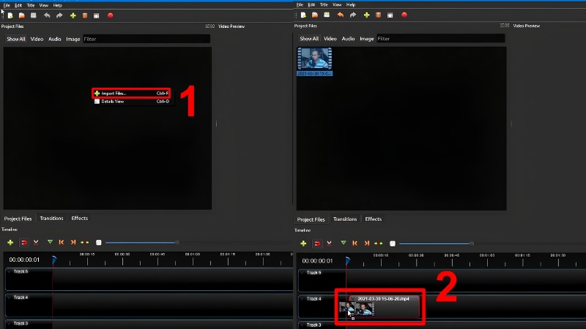Center right timeline on playhead
Image resolution: width=586 pixels, height=329 pixels.
pyautogui.click(x=379, y=243)
